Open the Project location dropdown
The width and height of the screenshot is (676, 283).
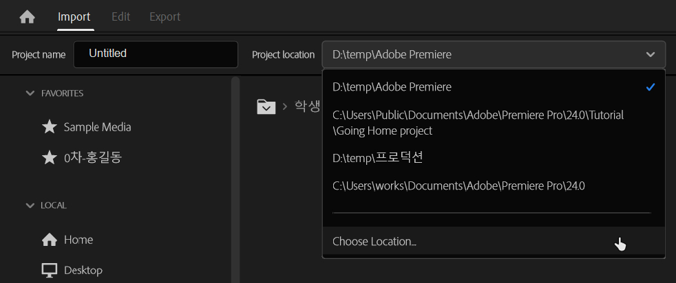coord(494,55)
